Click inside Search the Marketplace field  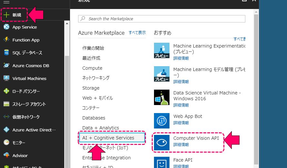click(162, 19)
